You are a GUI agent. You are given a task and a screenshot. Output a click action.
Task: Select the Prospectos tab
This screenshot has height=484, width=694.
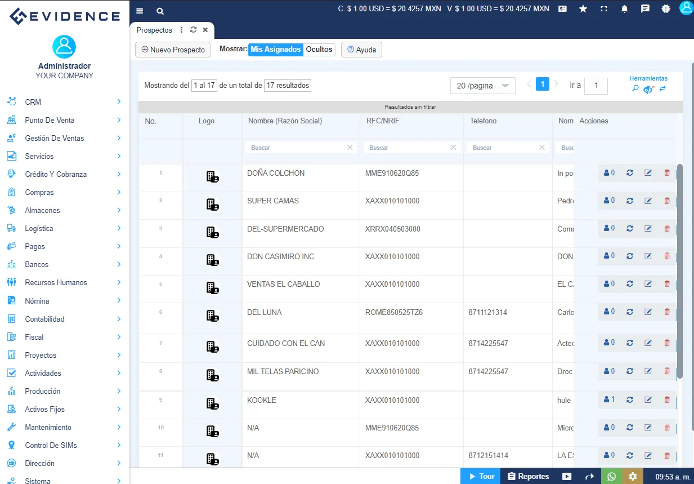coord(154,30)
